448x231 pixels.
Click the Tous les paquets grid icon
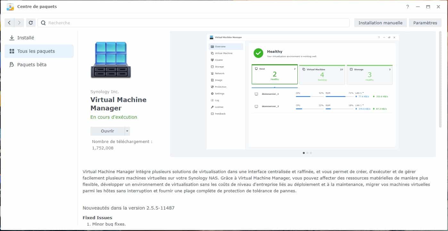click(x=12, y=51)
